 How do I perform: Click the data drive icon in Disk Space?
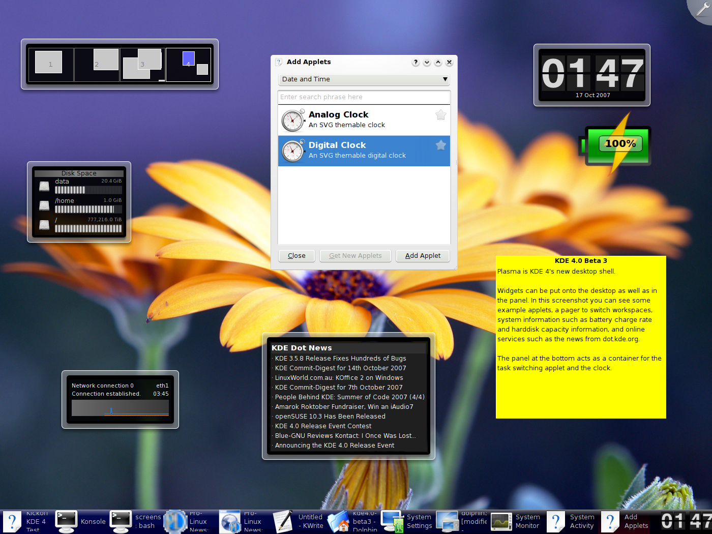[x=44, y=186]
